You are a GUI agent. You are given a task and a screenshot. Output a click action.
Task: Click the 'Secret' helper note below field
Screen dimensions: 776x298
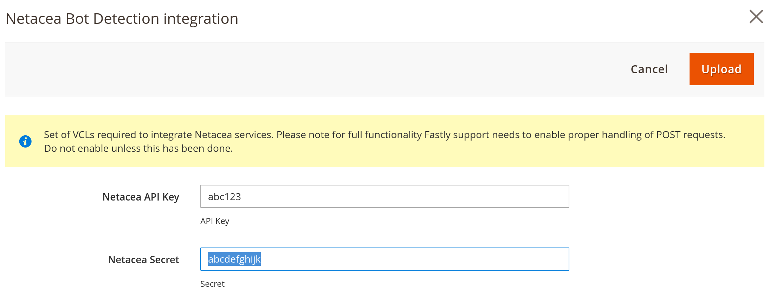pyautogui.click(x=212, y=284)
